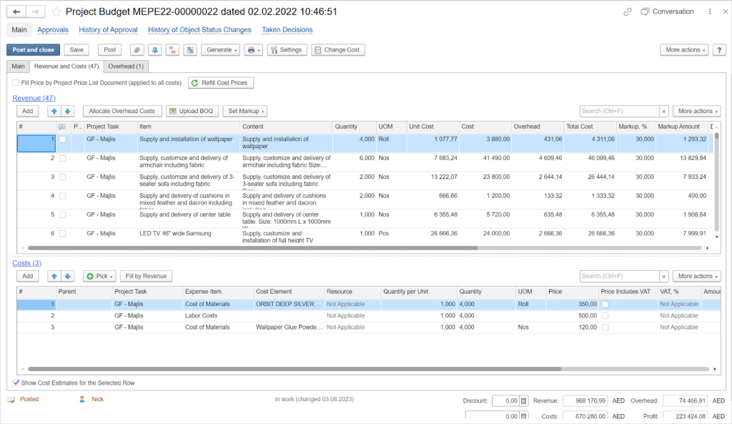Click the Revenue table horizontal scrollbar
The height and width of the screenshot is (424, 732).
[x=252, y=248]
